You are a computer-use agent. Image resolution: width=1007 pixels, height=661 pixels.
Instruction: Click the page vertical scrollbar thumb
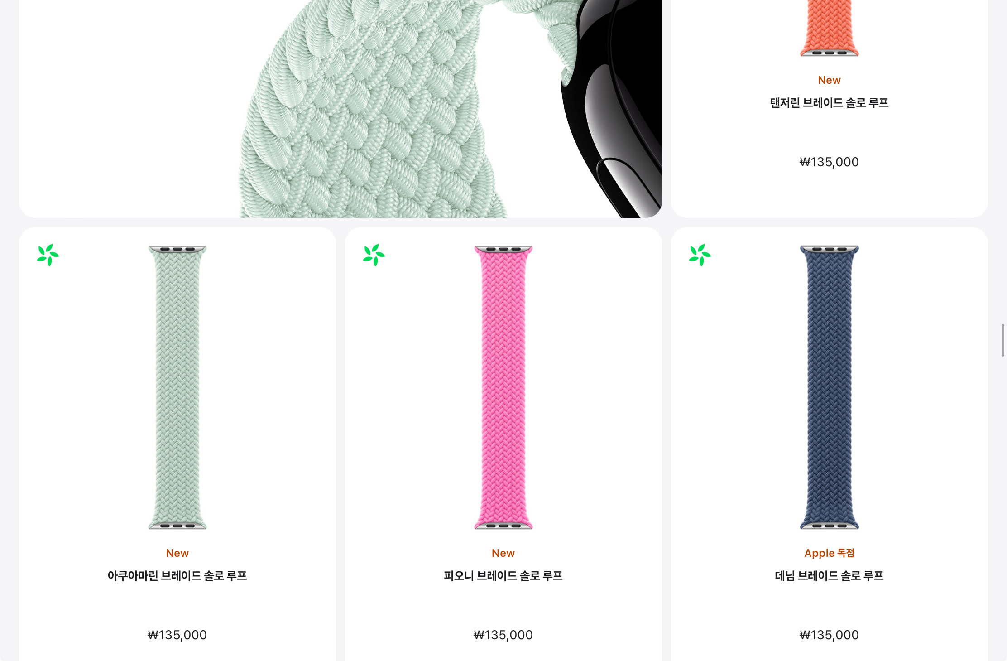pos(1003,340)
